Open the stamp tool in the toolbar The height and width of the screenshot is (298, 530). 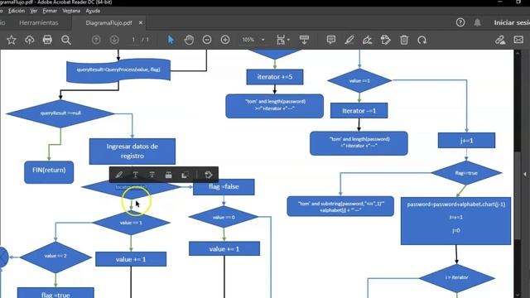click(x=385, y=40)
